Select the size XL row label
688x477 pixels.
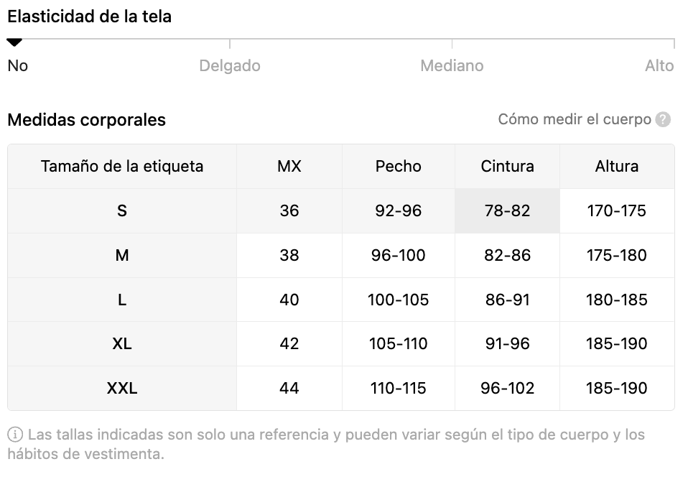click(x=122, y=343)
